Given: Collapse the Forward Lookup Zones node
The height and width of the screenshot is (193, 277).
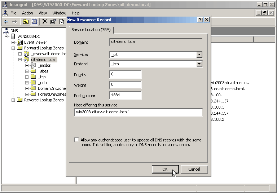Looking at the screenshot, I should point(13,48).
